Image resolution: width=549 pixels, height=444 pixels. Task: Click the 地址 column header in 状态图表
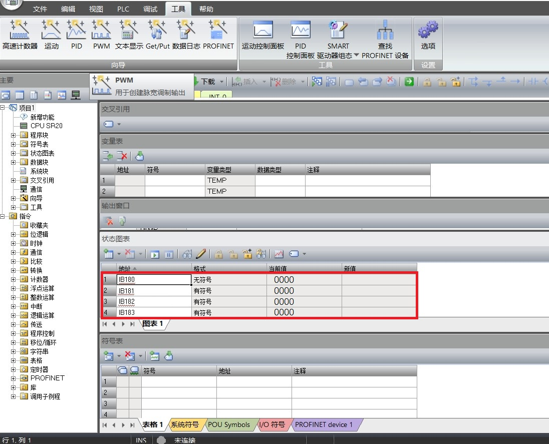point(154,268)
